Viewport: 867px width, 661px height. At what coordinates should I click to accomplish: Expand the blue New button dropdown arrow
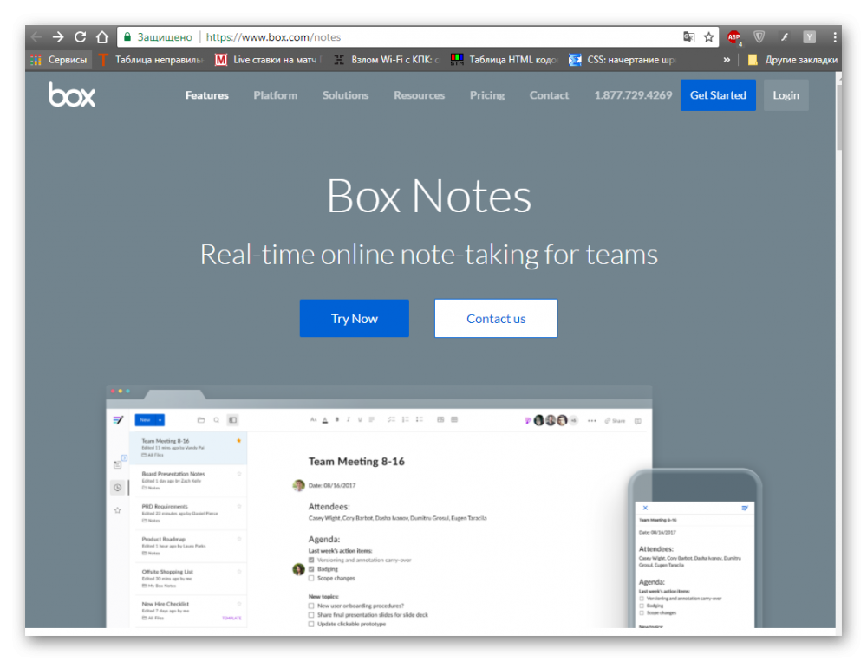click(x=160, y=420)
